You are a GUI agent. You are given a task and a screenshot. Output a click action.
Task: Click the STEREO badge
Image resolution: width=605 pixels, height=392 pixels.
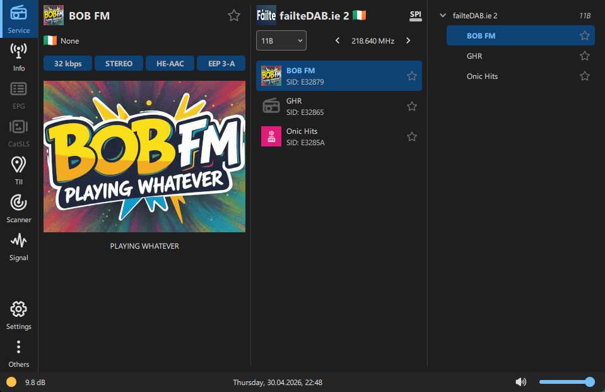(119, 63)
